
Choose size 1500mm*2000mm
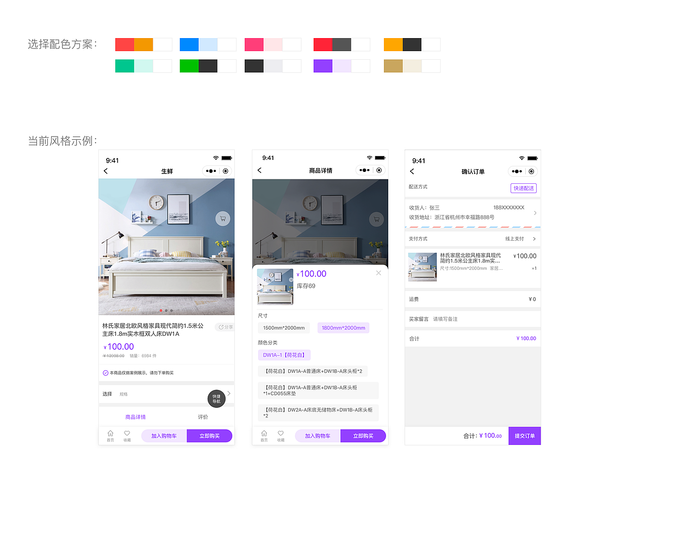[x=284, y=328]
